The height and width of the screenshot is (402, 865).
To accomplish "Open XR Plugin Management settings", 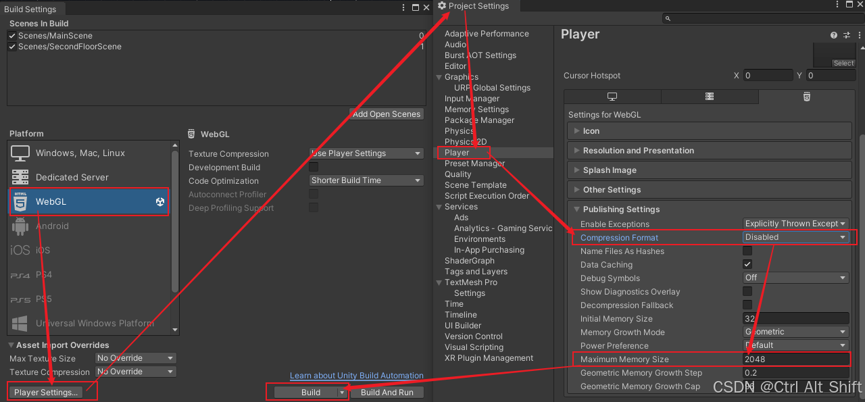I will coord(489,358).
